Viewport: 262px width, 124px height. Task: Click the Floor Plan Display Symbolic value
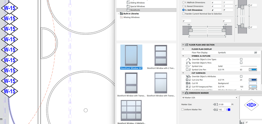click(222, 52)
